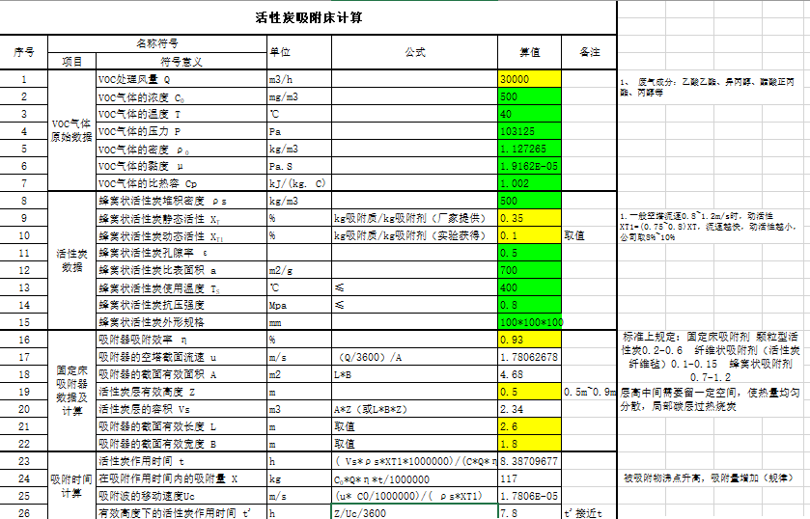Select the merged cell "活性炭数据"

71,260
